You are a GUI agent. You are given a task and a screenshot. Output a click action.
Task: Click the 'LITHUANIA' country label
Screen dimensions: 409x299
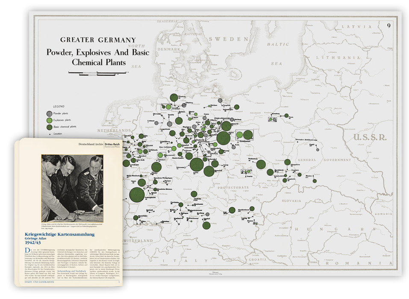[x=338, y=58]
